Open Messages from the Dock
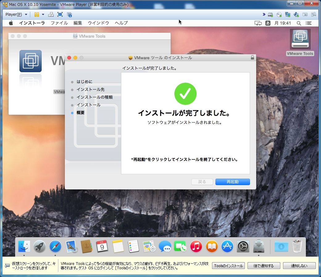Image resolution: width=321 pixels, height=277 pixels. tap(165, 246)
